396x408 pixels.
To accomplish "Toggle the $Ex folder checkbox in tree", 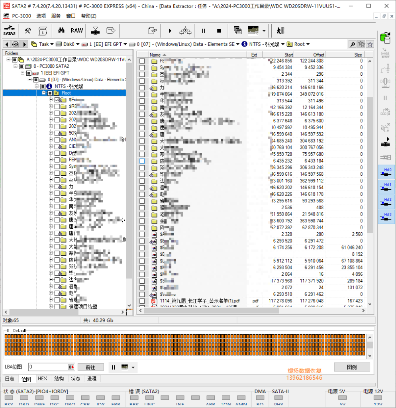I will pyautogui.click(x=57, y=100).
